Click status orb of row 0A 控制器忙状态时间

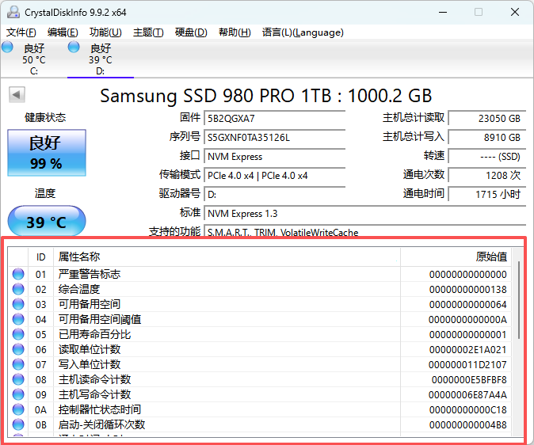(18, 409)
